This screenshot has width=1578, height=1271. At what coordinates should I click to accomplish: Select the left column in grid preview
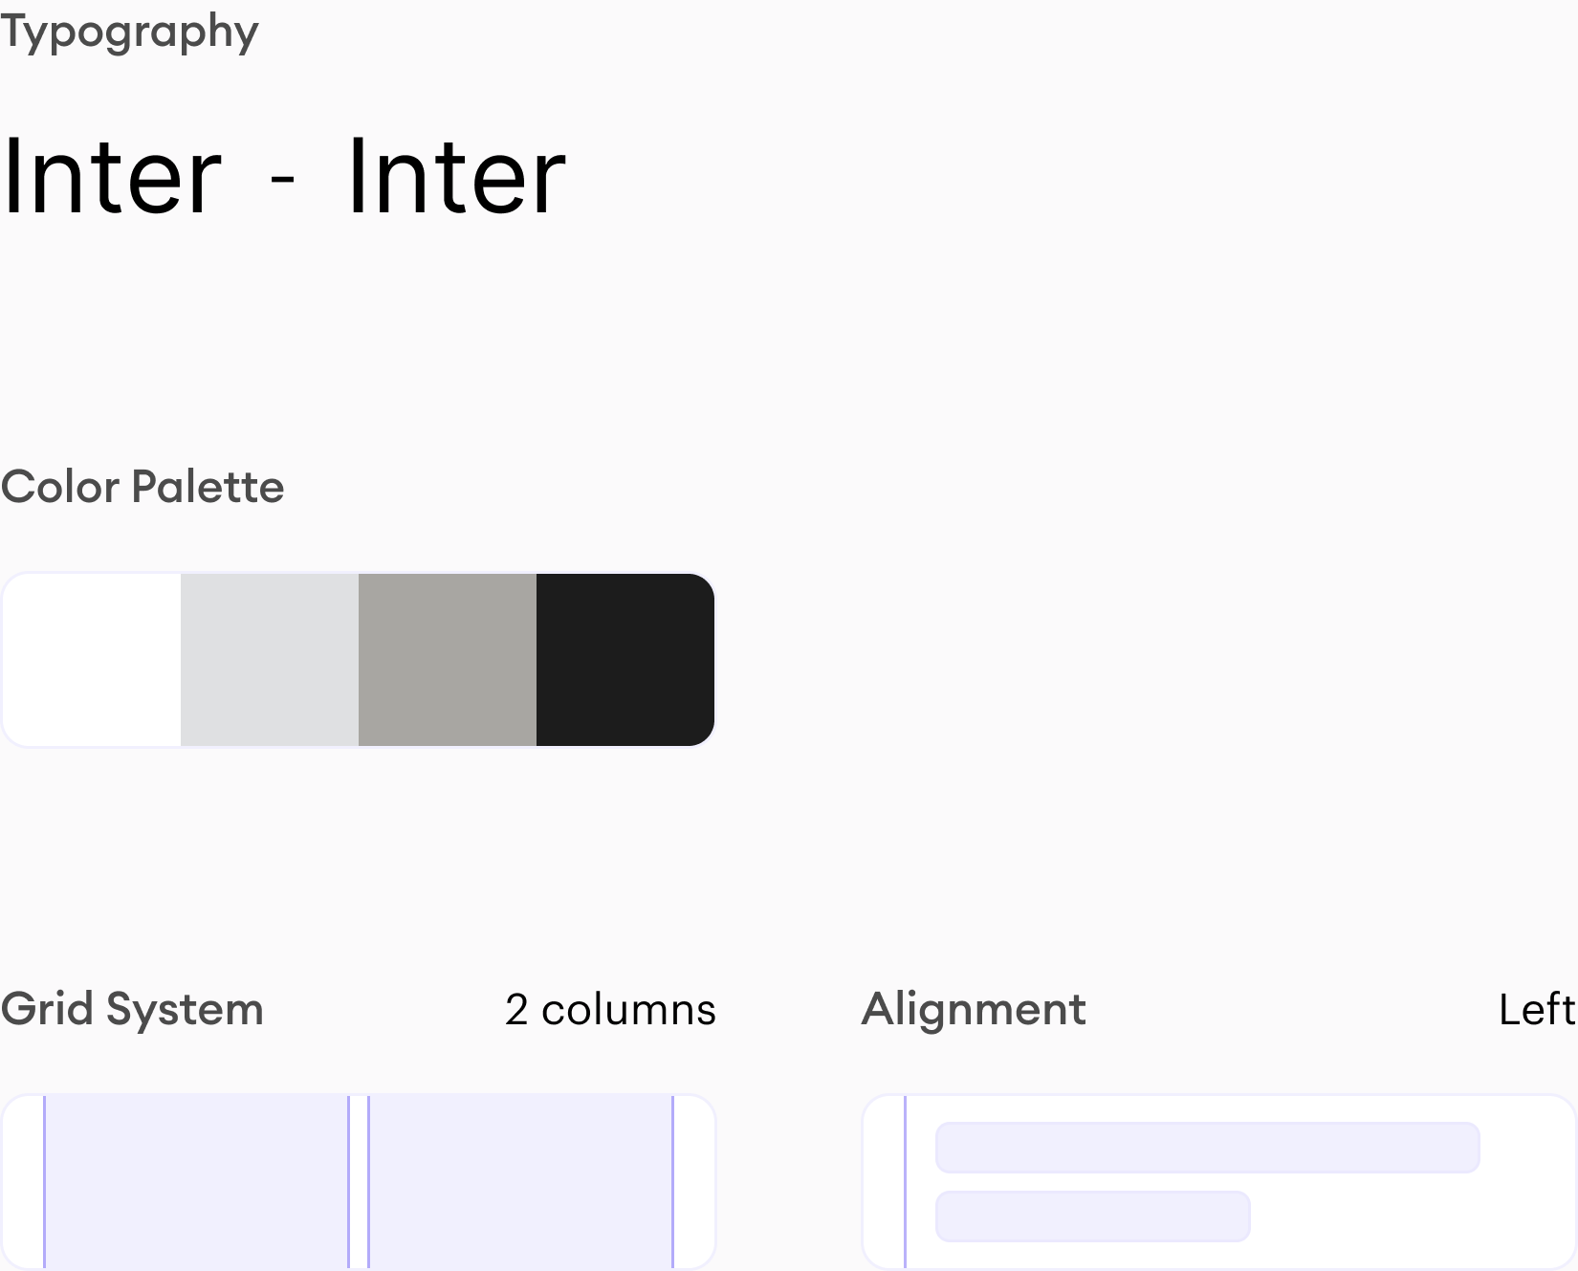(196, 1182)
